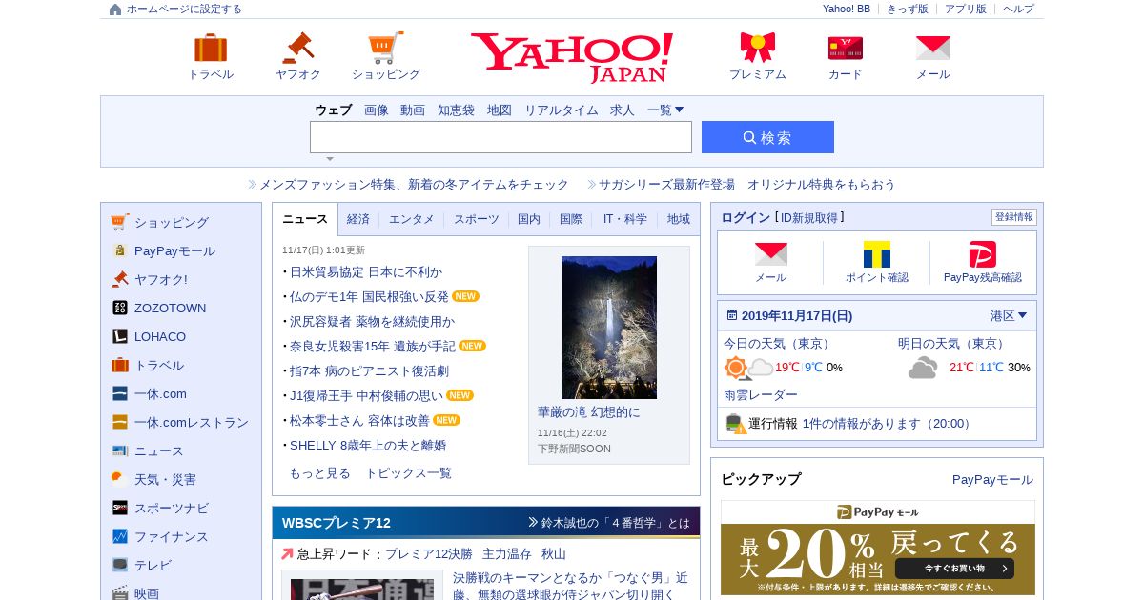Click into the web search input field

500,137
